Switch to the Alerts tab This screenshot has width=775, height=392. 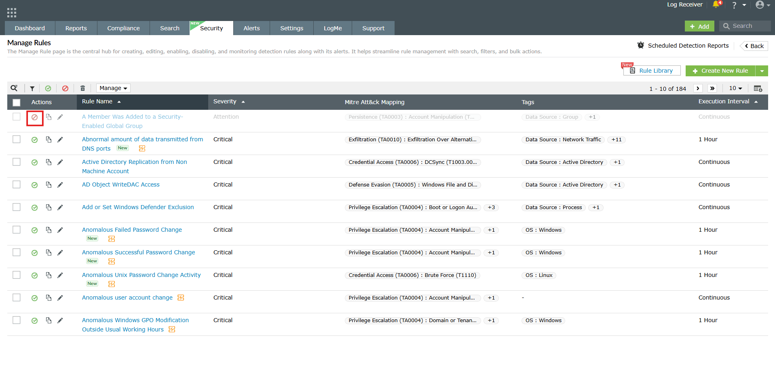251,28
